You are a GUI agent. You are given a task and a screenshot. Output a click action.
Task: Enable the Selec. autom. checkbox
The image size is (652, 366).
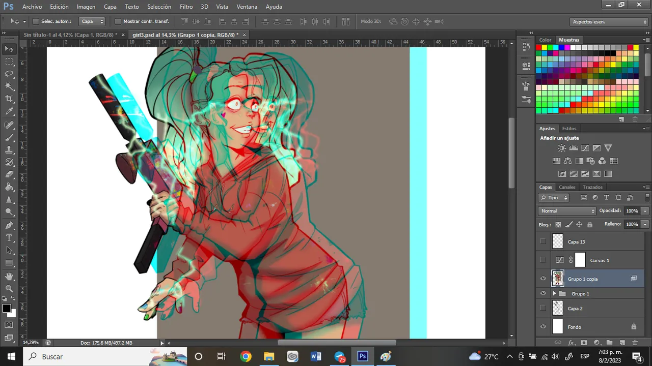[36, 21]
